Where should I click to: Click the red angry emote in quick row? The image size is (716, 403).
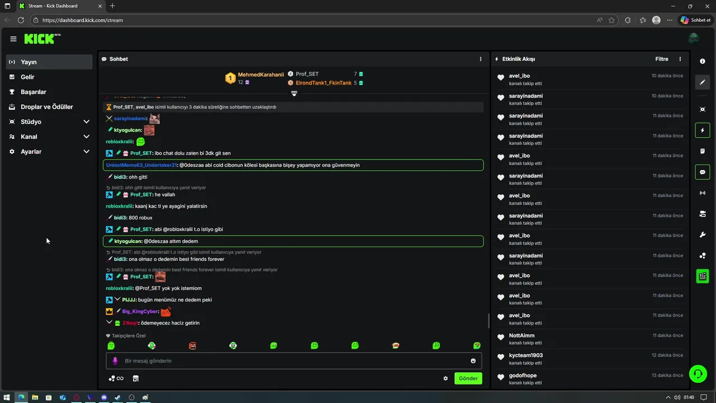[192, 346]
